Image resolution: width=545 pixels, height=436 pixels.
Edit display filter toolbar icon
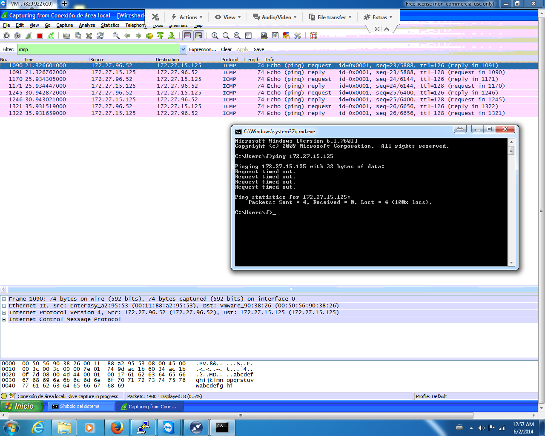tap(275, 36)
